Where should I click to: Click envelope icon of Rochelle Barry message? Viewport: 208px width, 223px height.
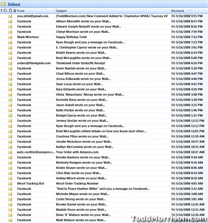(x=10, y=100)
